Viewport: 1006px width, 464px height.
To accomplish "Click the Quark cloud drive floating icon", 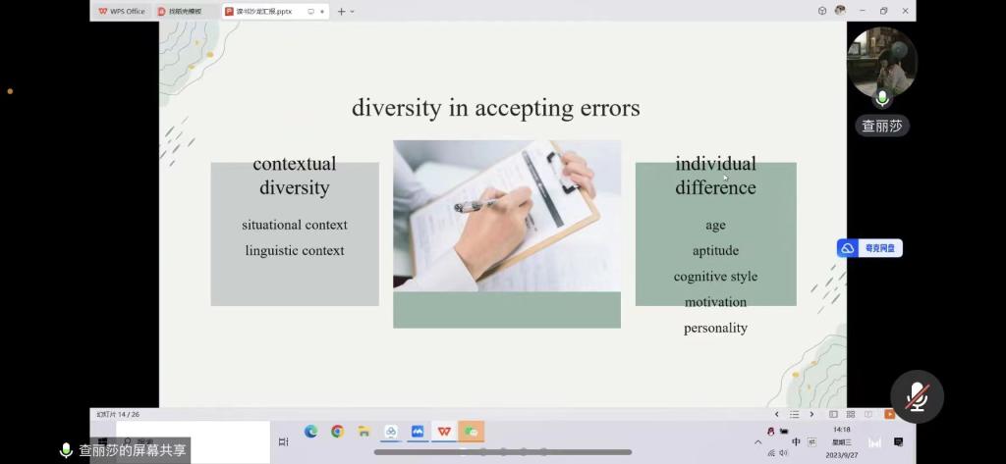I will click(x=869, y=249).
